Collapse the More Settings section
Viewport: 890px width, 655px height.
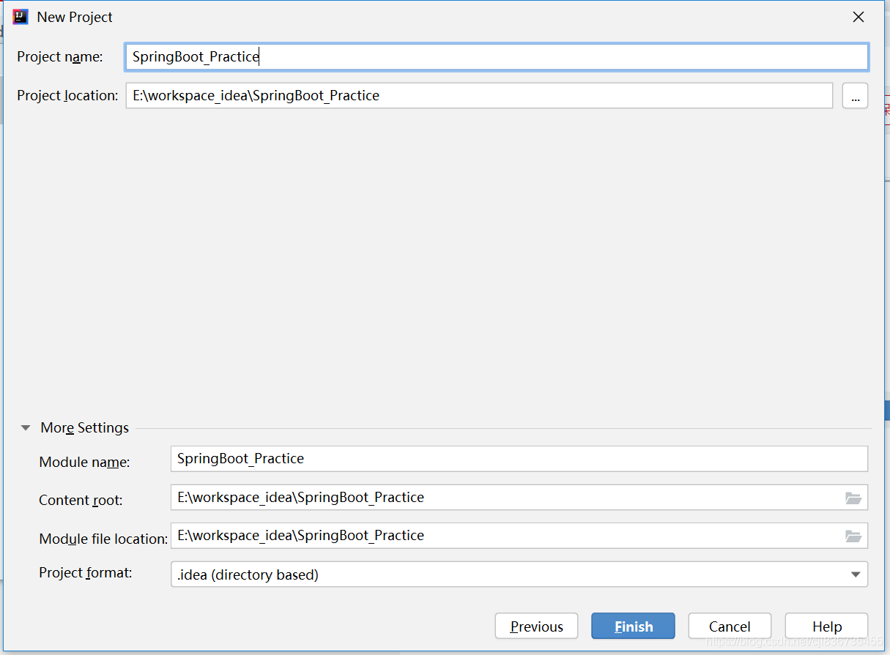(x=26, y=428)
